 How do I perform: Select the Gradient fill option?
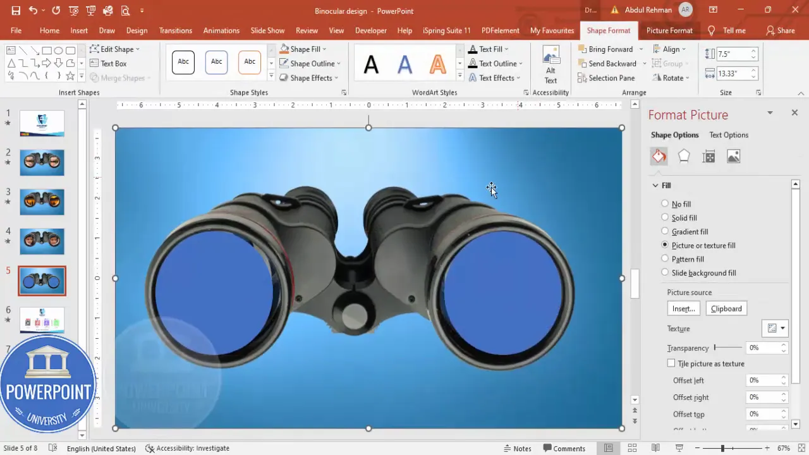685,232
